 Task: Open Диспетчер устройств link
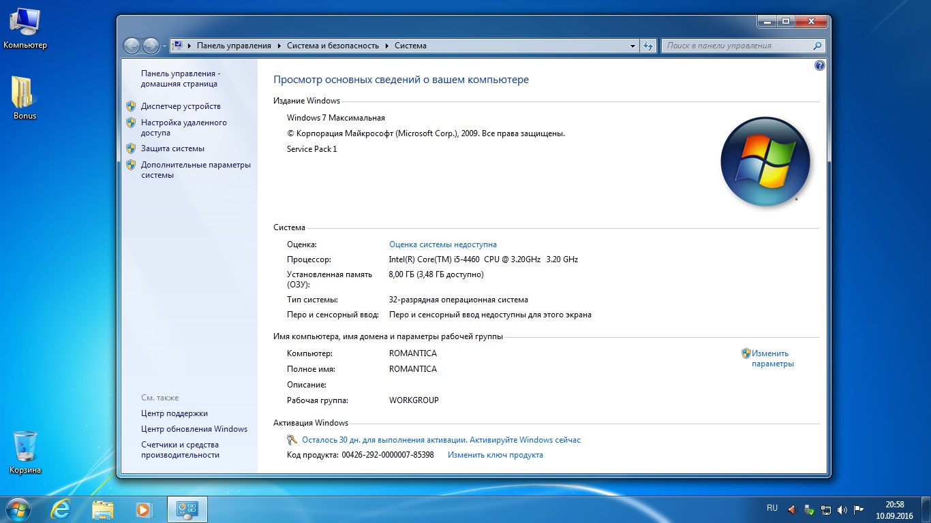point(181,106)
